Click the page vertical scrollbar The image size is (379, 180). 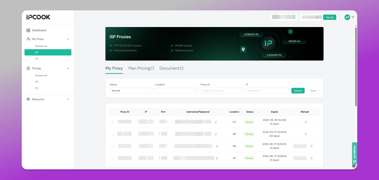[x=356, y=67]
